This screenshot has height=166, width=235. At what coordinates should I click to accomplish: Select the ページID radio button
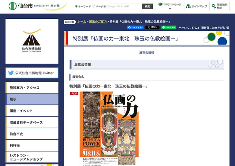click(x=94, y=6)
